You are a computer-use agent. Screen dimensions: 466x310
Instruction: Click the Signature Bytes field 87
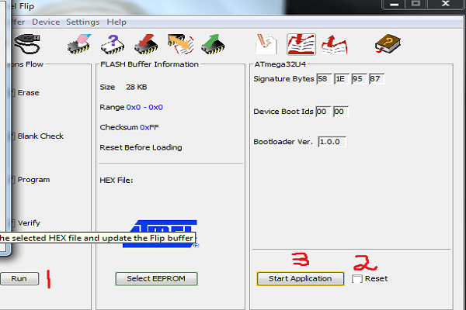(x=377, y=79)
